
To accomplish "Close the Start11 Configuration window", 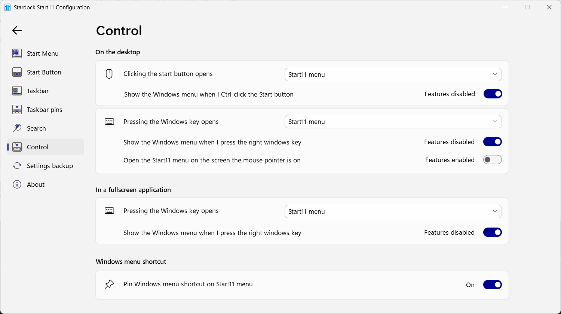I will pos(549,7).
